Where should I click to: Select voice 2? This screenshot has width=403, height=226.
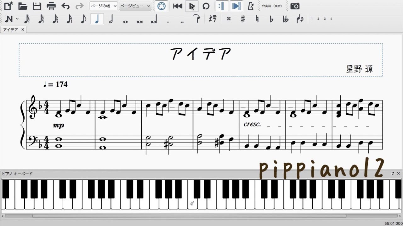(318, 19)
